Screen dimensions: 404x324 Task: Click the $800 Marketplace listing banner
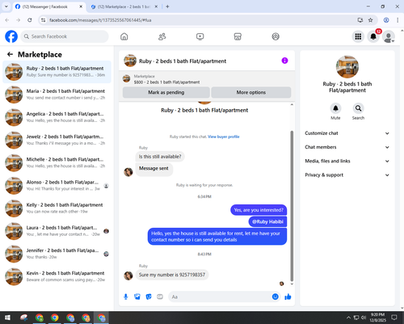[207, 79]
